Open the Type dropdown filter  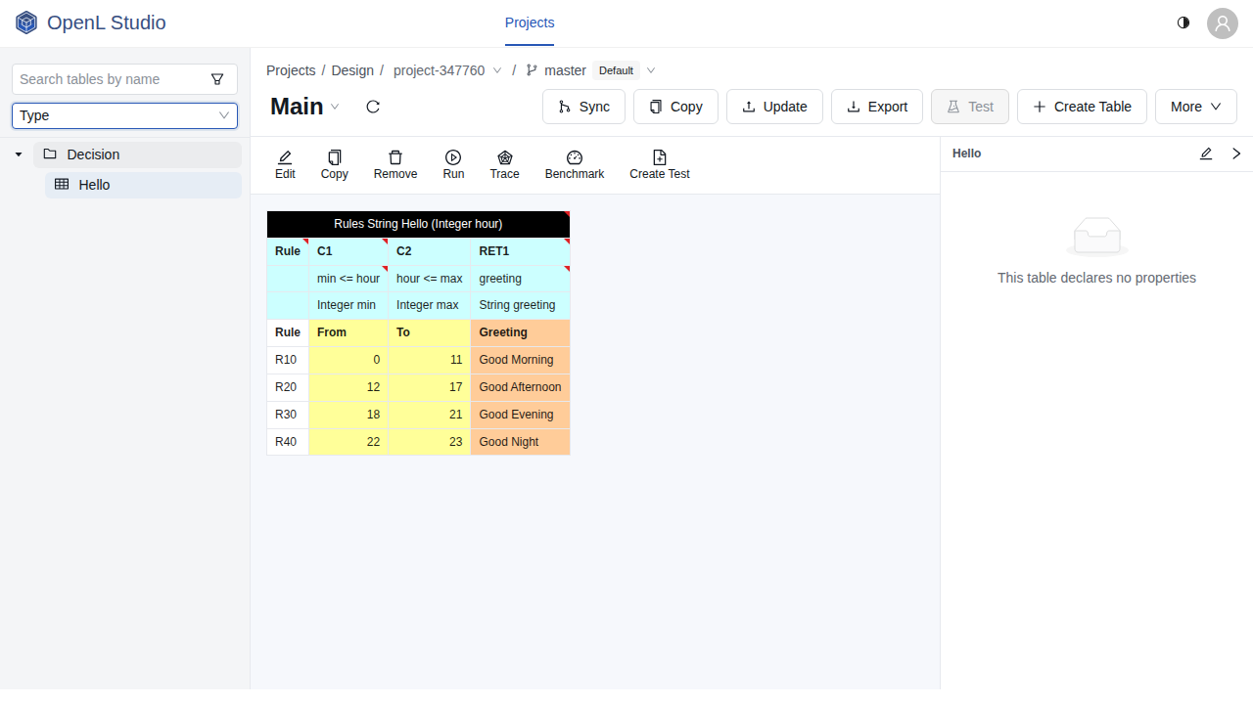point(124,115)
